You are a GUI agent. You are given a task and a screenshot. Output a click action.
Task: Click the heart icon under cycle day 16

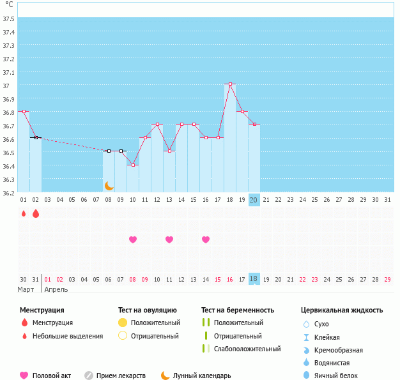(206, 239)
